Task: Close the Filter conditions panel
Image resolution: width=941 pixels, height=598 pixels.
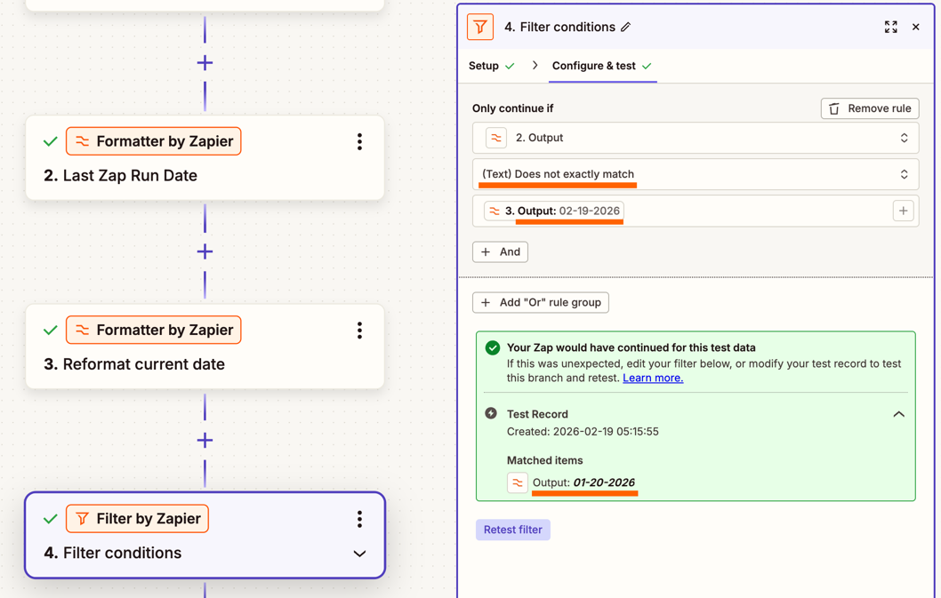Action: 915,28
